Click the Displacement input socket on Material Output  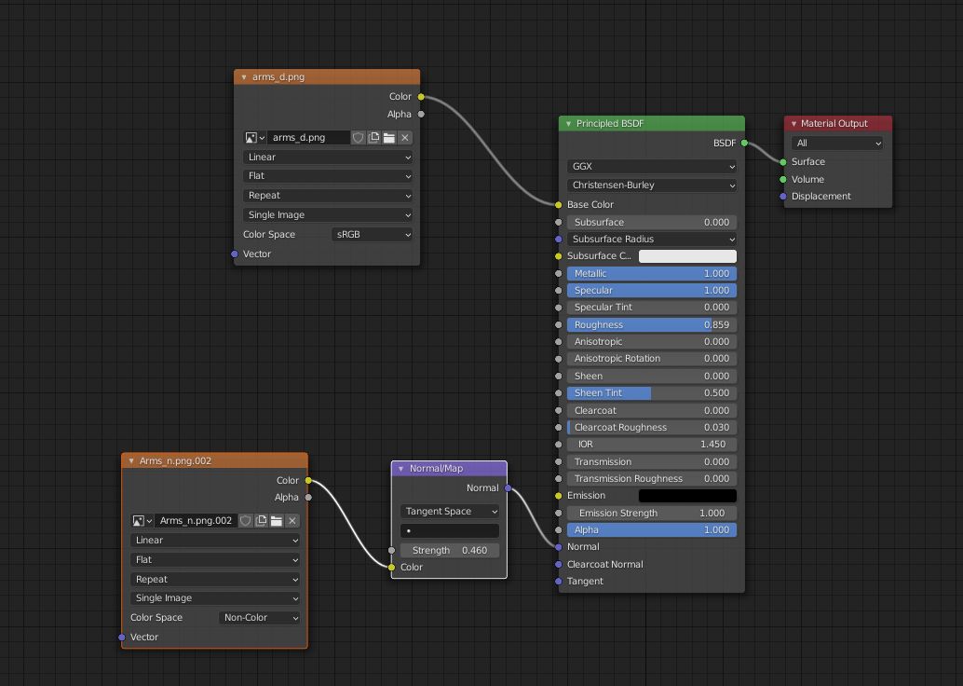783,197
